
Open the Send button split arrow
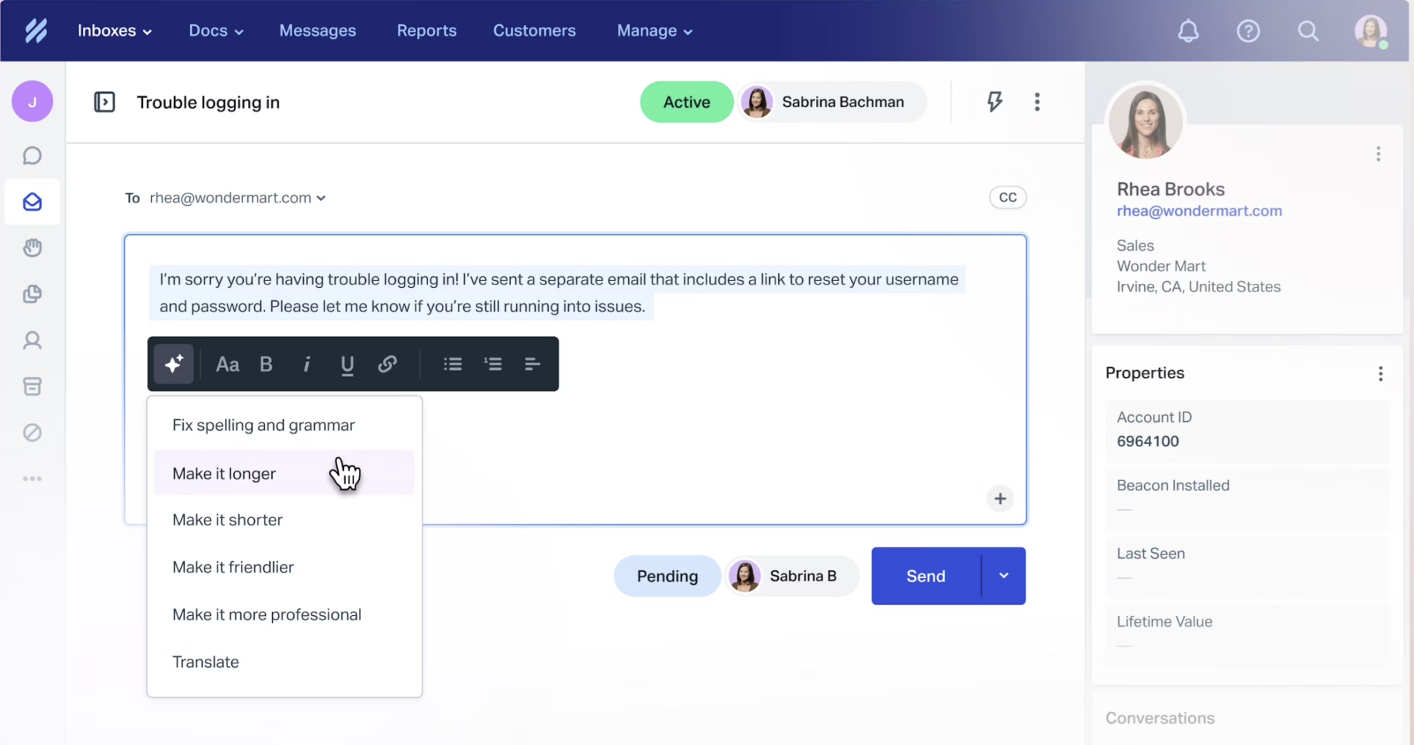(1004, 575)
